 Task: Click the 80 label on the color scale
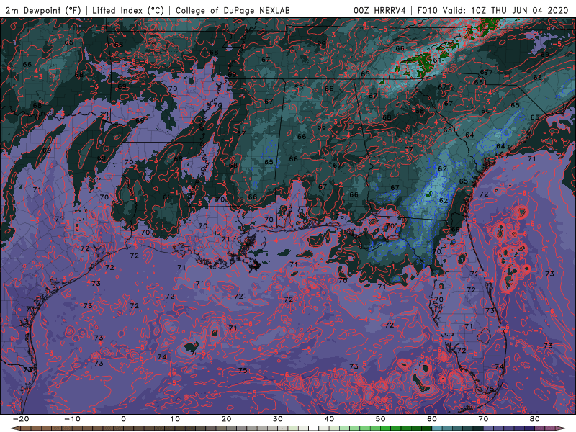[534, 419]
